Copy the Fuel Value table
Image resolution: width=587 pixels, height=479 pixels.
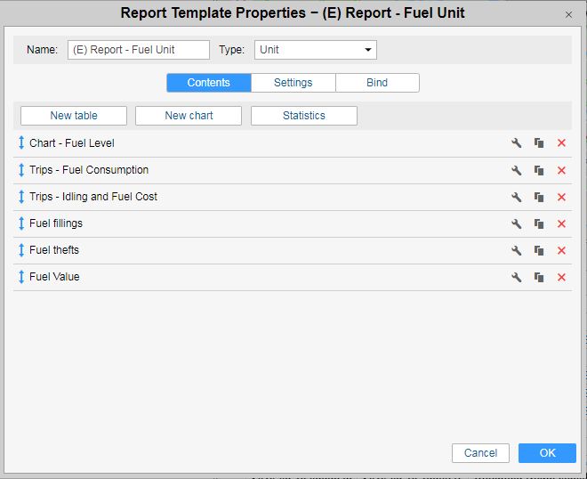tap(539, 277)
